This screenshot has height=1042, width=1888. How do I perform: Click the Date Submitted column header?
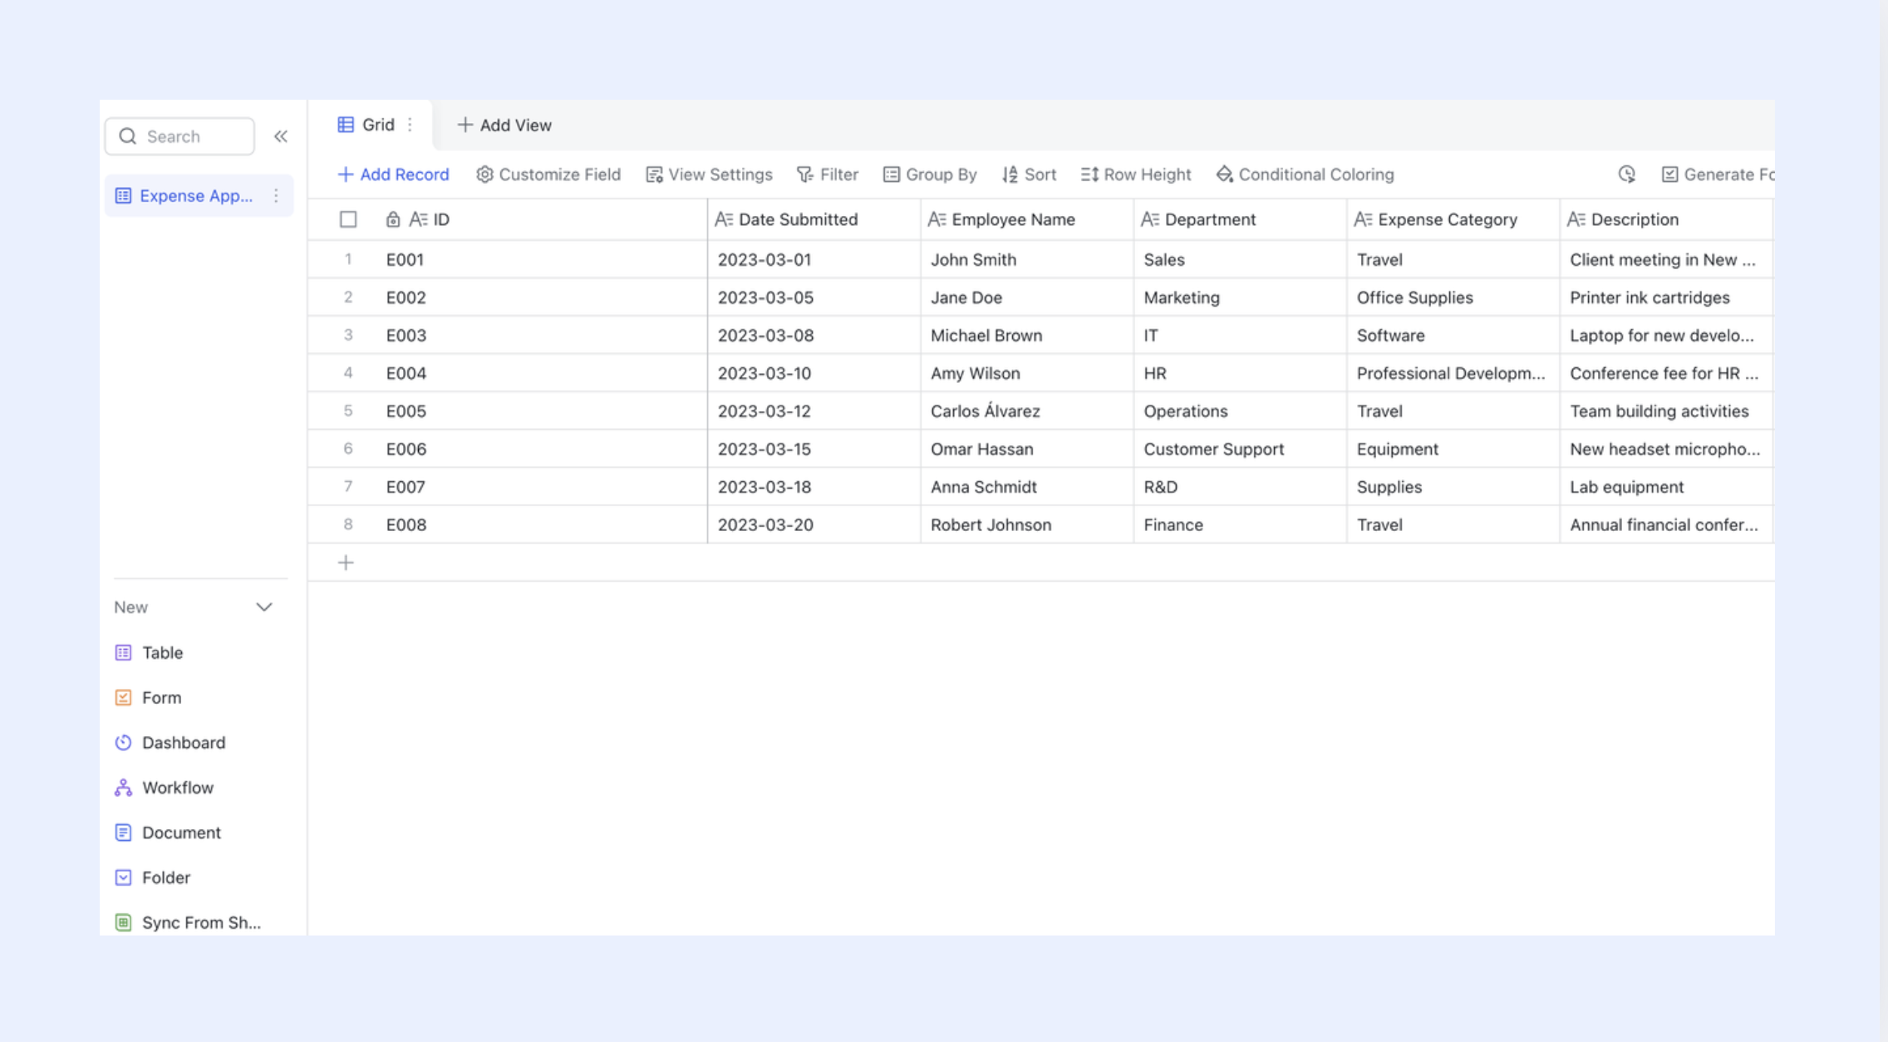click(x=814, y=219)
